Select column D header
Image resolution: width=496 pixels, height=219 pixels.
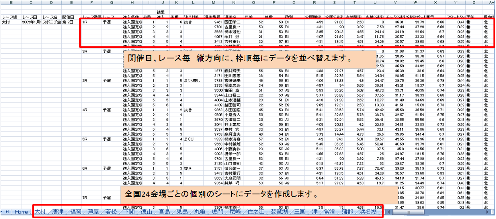[51, 3]
